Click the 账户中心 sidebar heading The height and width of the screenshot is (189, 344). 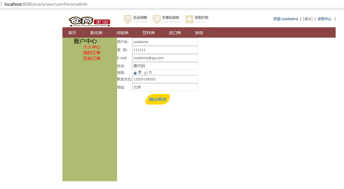(x=85, y=41)
